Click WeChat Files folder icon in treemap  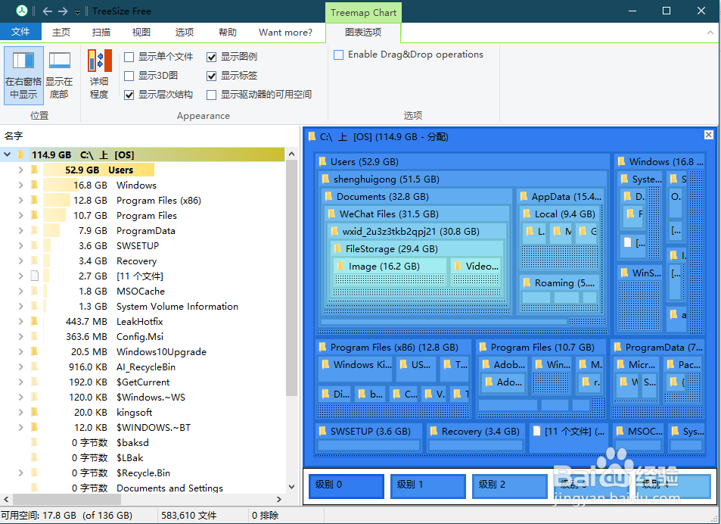point(331,214)
